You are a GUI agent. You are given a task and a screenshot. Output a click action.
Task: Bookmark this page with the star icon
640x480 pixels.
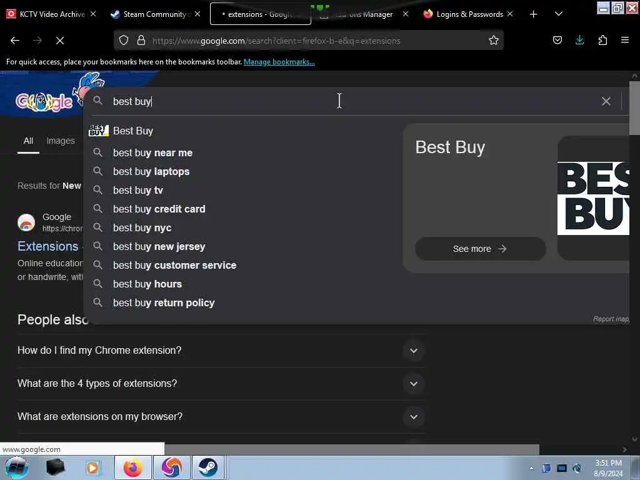click(494, 40)
